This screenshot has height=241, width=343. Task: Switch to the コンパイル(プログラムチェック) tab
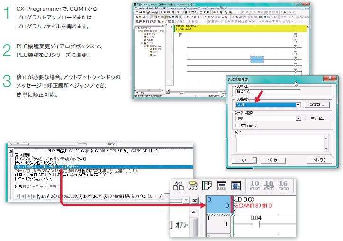59,196
